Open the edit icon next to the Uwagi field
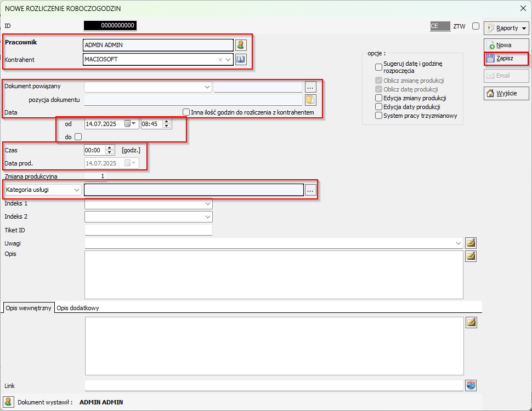This screenshot has width=532, height=411. click(471, 243)
